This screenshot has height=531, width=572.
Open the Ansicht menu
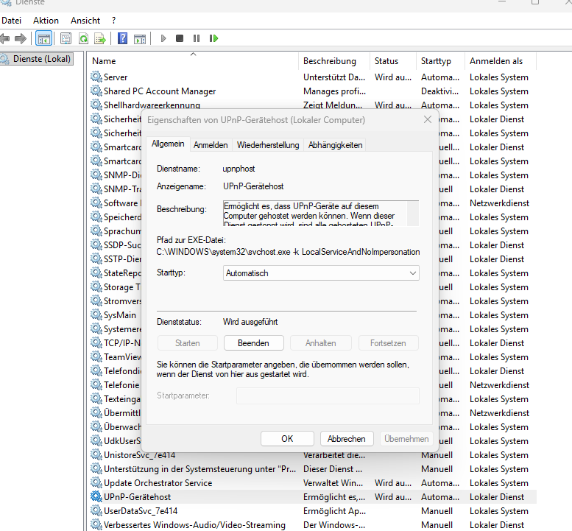[85, 21]
